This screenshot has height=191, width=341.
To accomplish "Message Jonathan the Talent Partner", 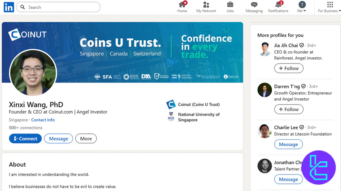I will [288, 179].
